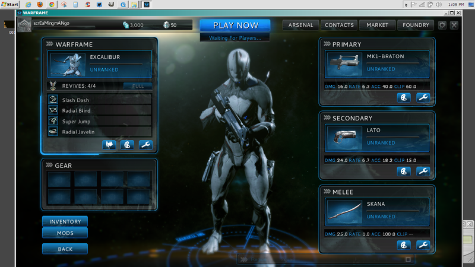Click the Slash Dash ability text
The height and width of the screenshot is (267, 475).
point(75,100)
